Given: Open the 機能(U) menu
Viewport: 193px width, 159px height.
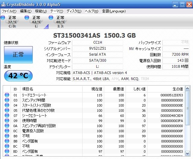Looking at the screenshot, I should click(x=41, y=11).
